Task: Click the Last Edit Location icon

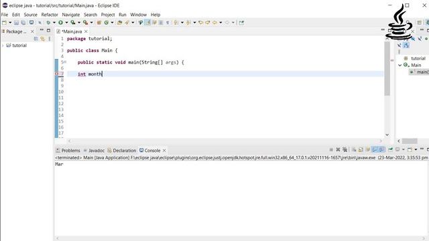Action: 201,23
